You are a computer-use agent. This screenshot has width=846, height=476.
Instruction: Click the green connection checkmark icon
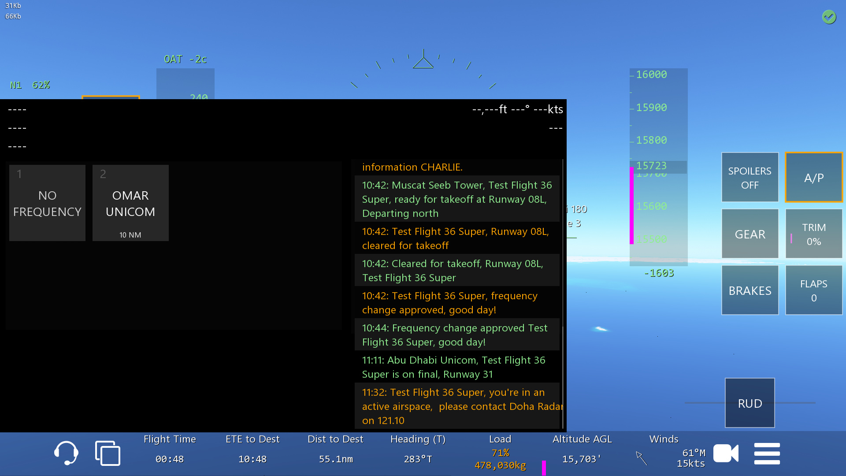tap(829, 17)
